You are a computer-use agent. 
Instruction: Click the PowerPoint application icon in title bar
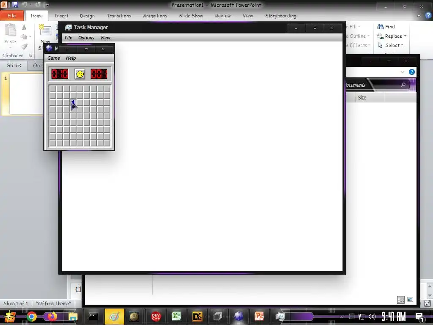(4, 4)
